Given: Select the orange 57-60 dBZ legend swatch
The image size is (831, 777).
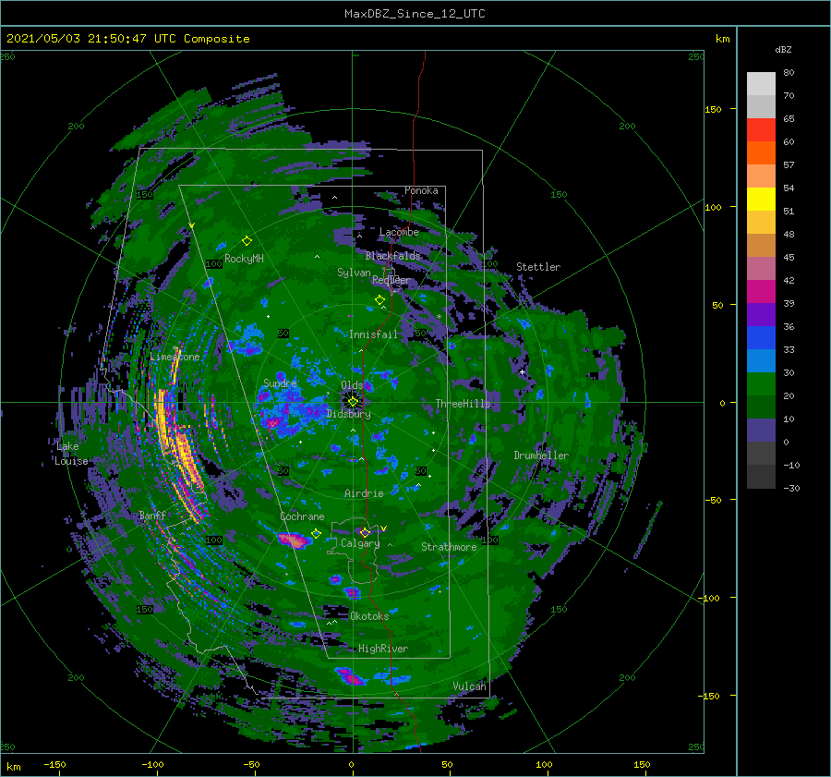Looking at the screenshot, I should [x=761, y=152].
